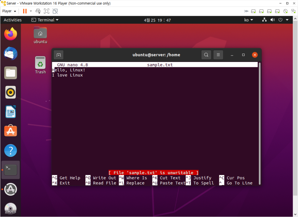Close the terminal window with orange button
The width and height of the screenshot is (298, 217).
click(x=255, y=55)
